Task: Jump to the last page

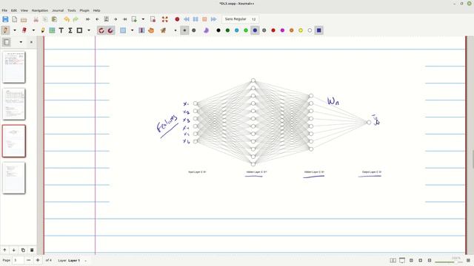Action: pyautogui.click(x=124, y=19)
